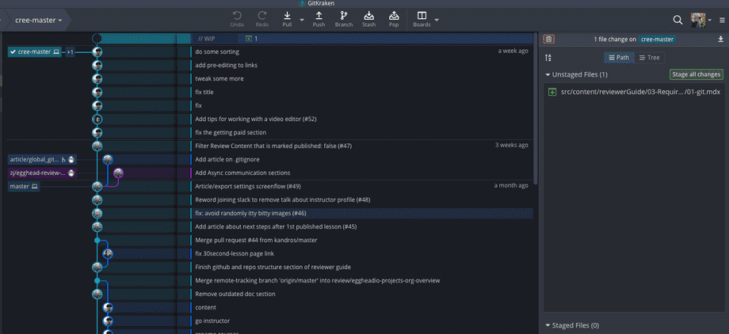Create a branch with the Branch icon
729x334 pixels.
tap(344, 16)
